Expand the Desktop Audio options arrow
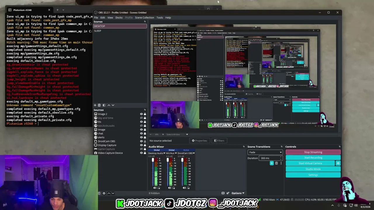 (x=164, y=153)
